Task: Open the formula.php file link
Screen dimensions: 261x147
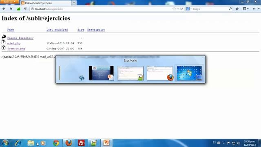Action: [x=16, y=49]
